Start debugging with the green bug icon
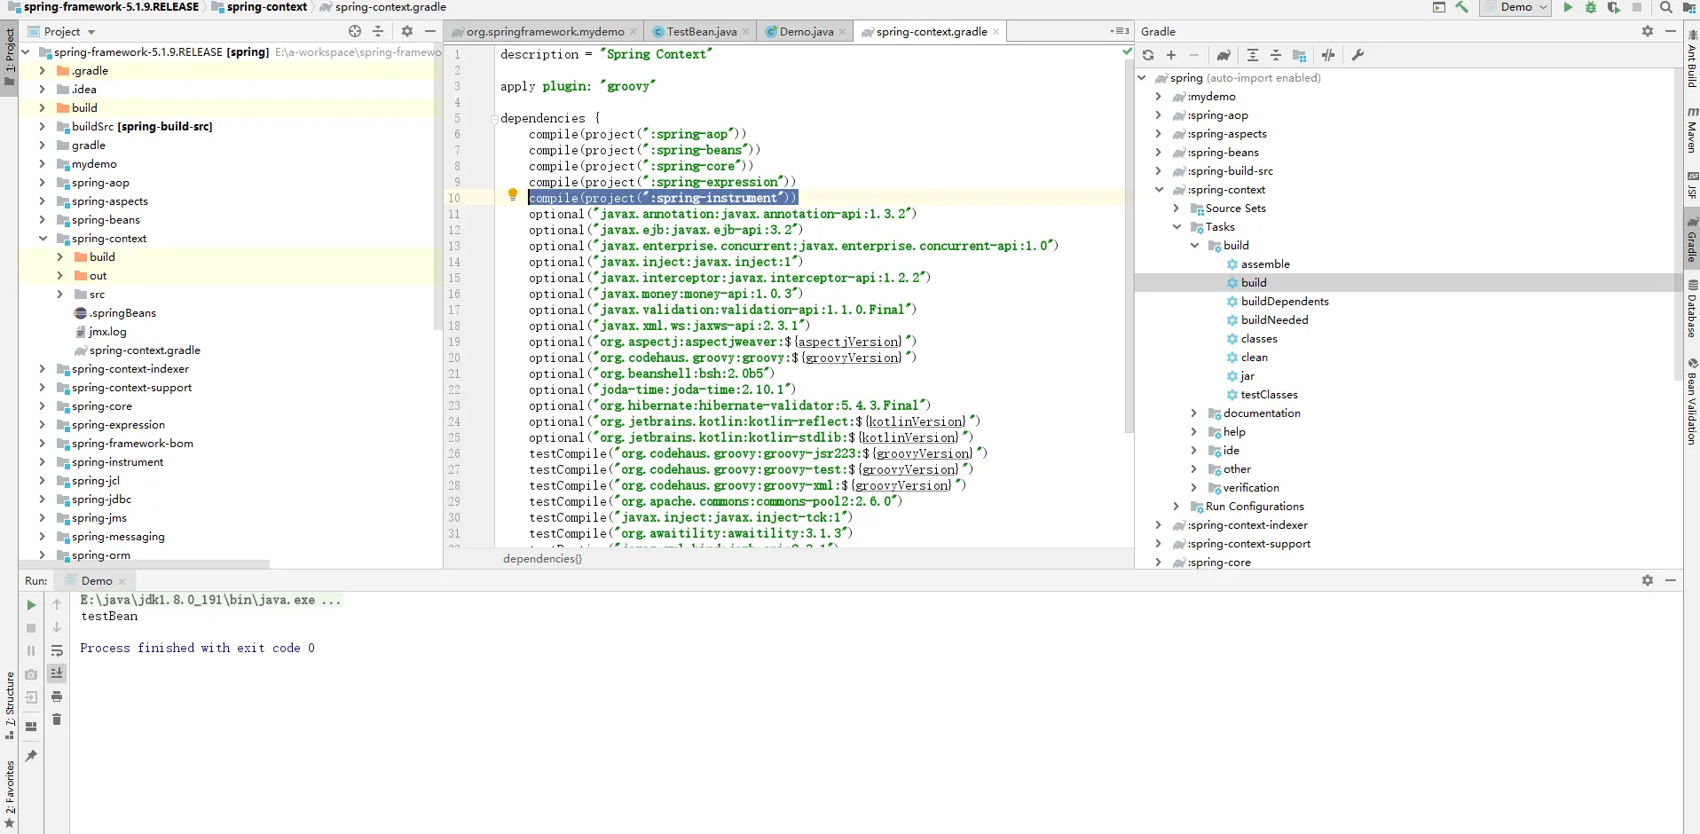The image size is (1700, 834). (1591, 7)
